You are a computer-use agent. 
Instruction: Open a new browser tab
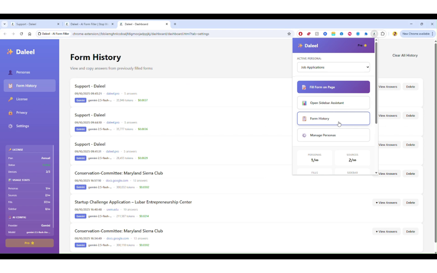[x=175, y=24]
